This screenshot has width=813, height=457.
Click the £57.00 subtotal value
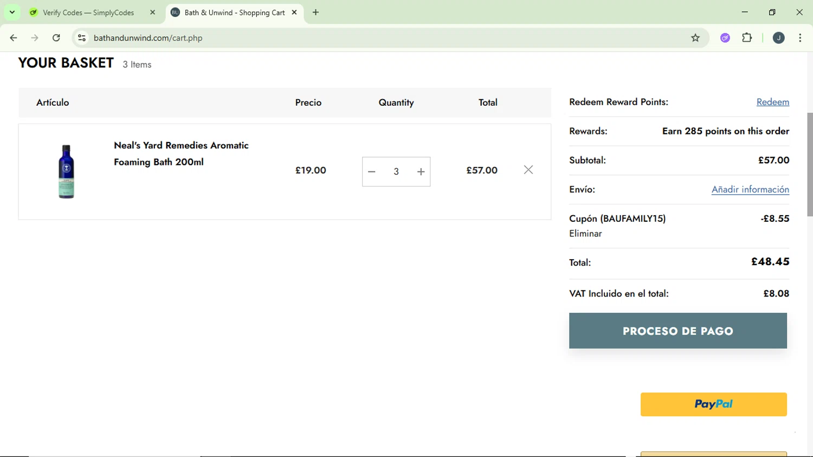(774, 160)
